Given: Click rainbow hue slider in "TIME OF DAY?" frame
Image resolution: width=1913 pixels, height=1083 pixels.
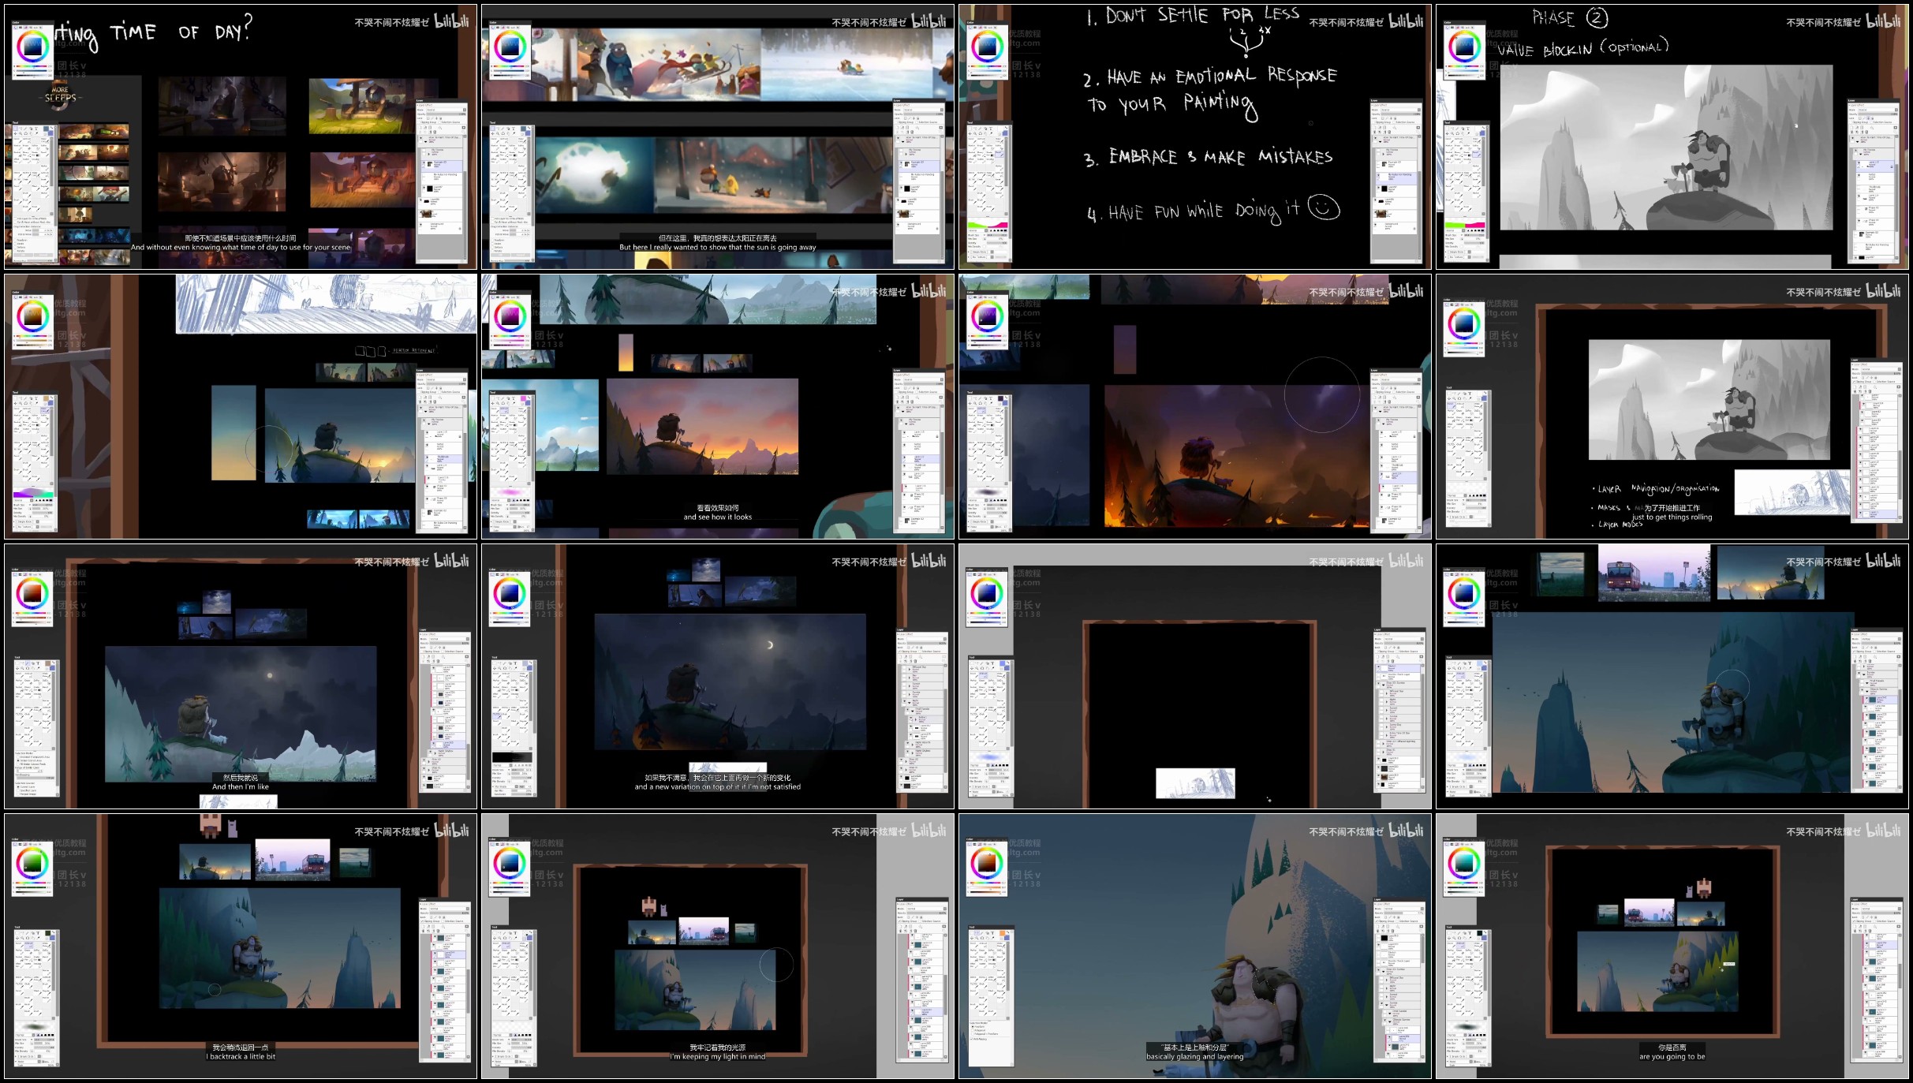Looking at the screenshot, I should click(32, 66).
